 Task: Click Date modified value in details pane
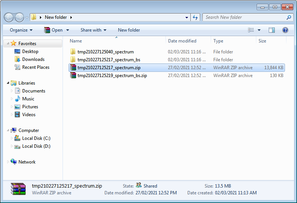pos(156,193)
